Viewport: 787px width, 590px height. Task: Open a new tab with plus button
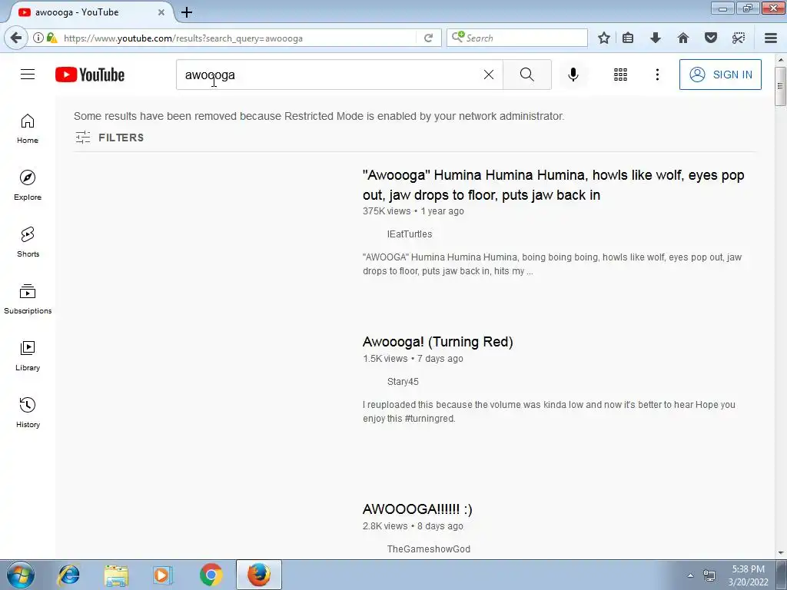pyautogui.click(x=187, y=12)
